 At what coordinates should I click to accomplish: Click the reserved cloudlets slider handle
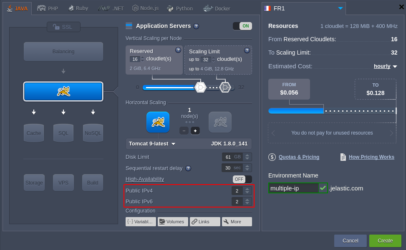pyautogui.click(x=200, y=87)
